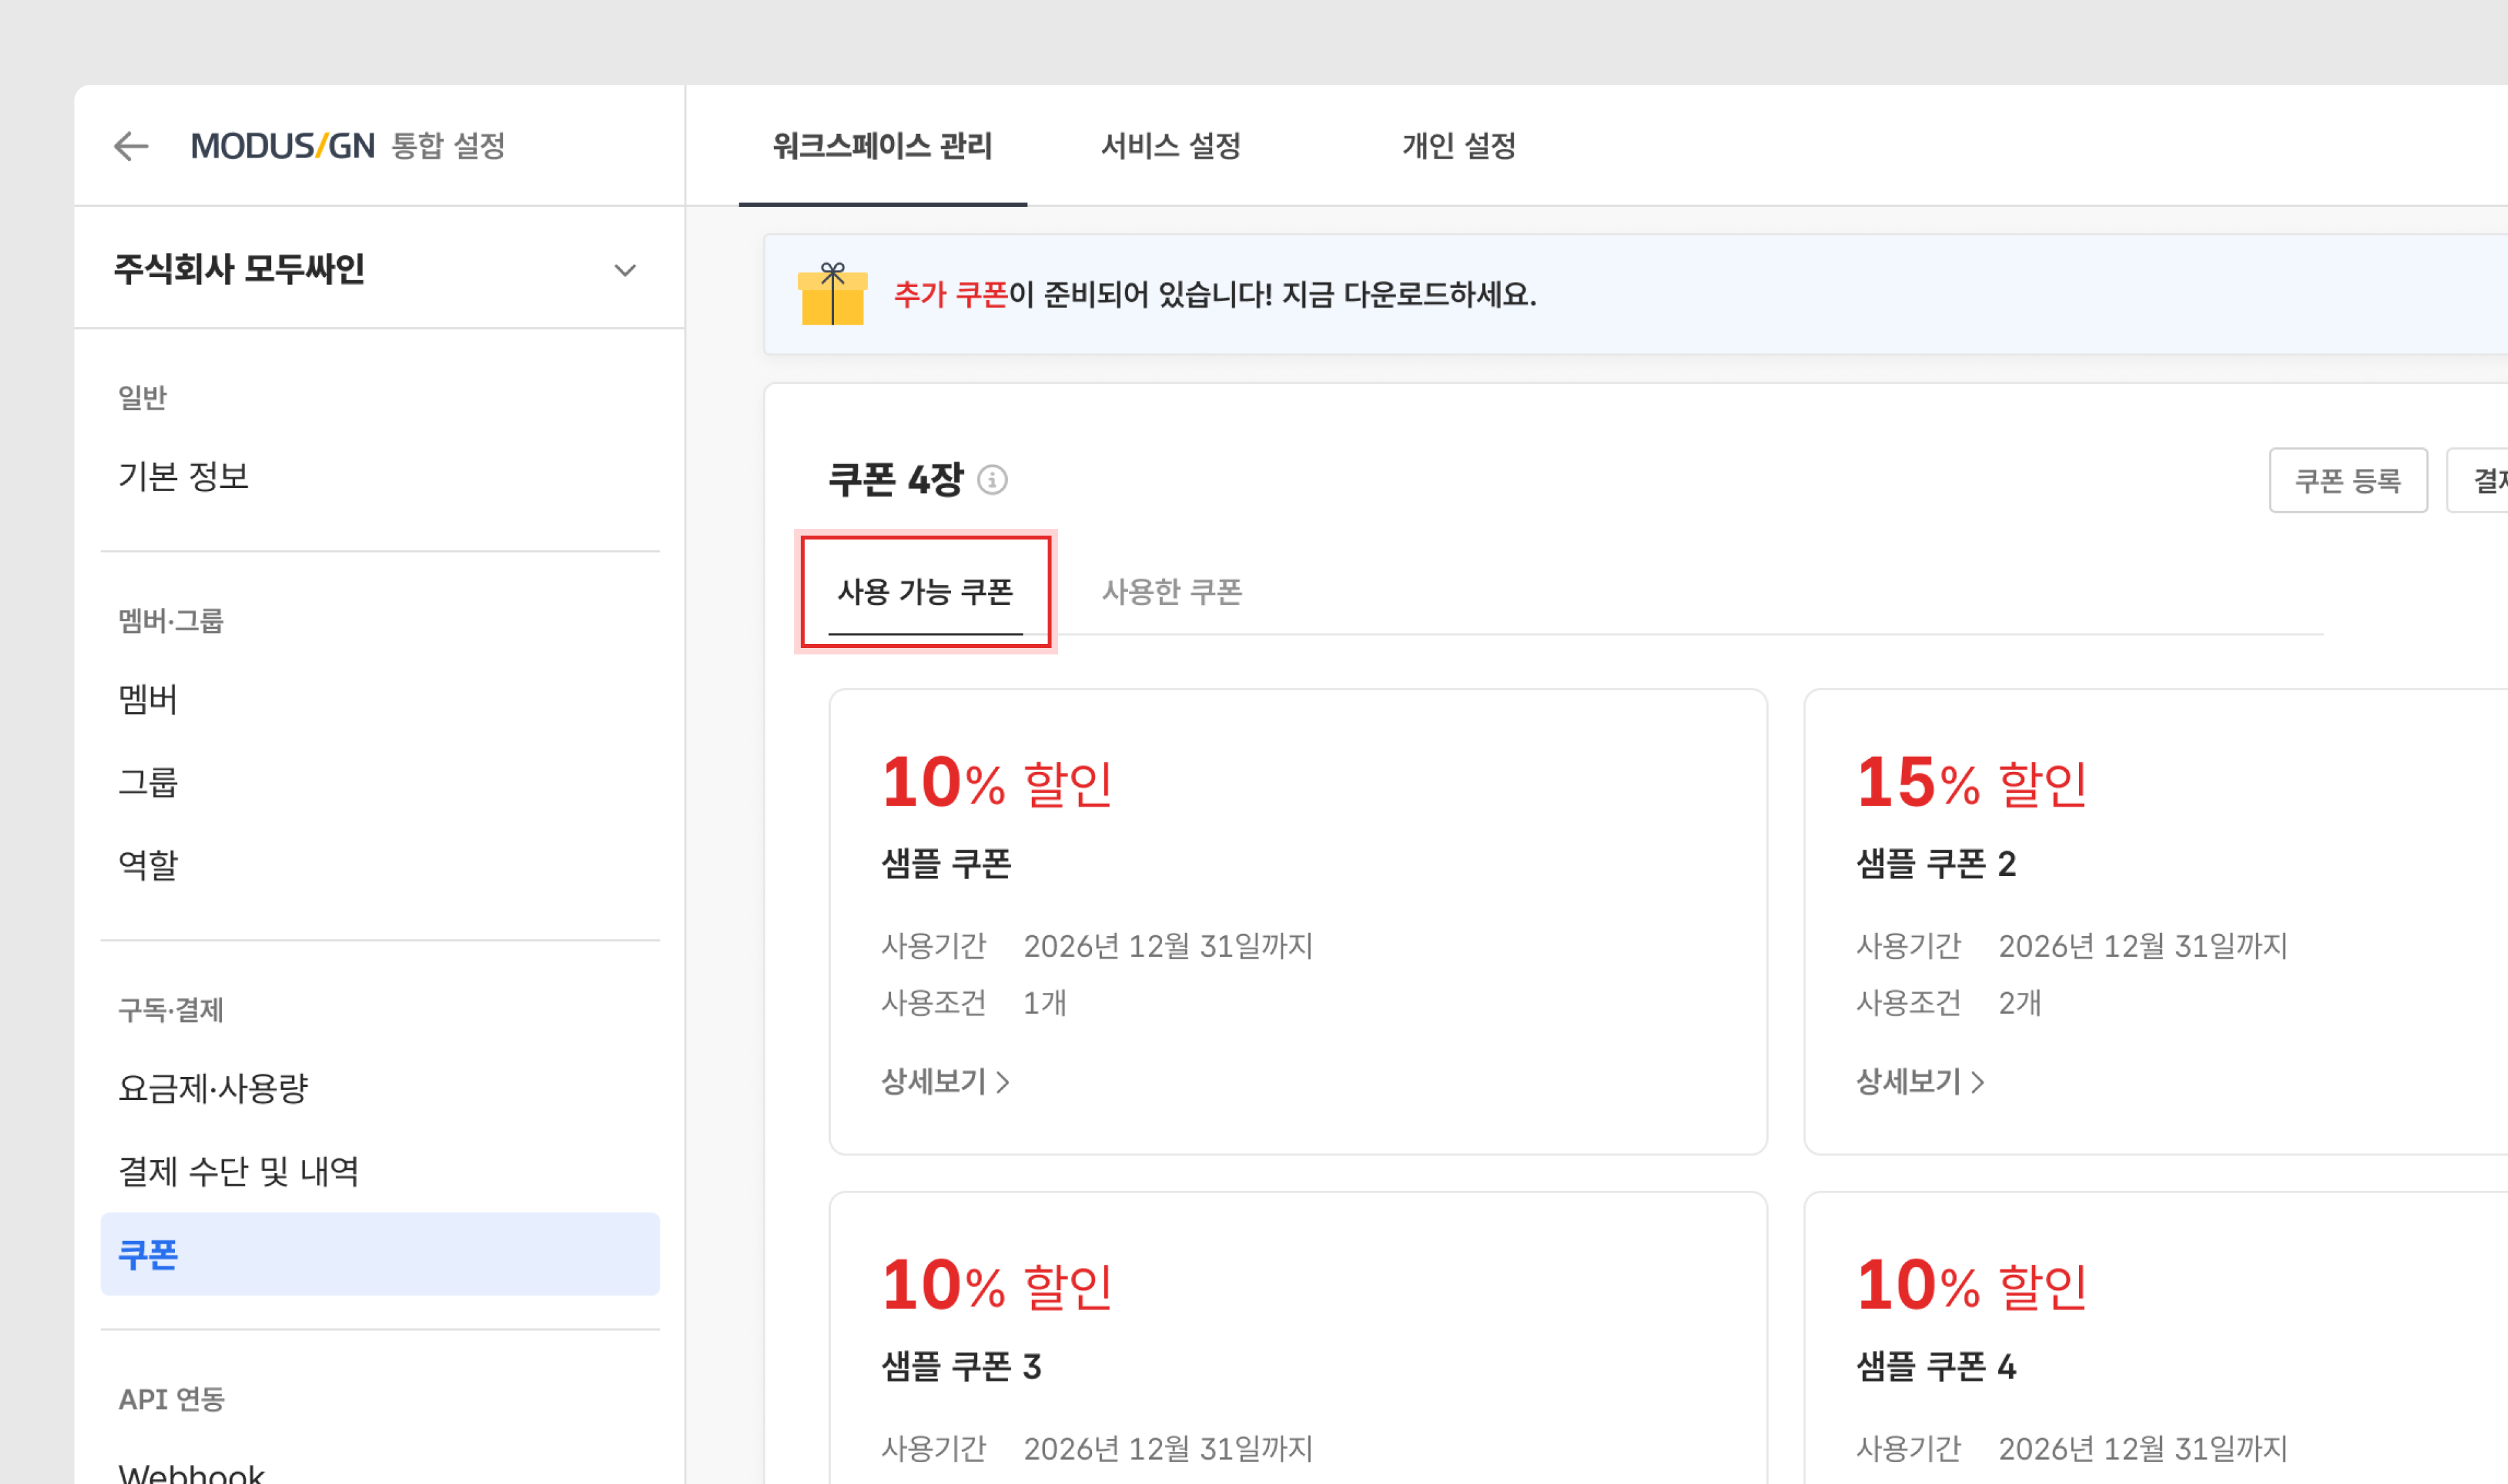Open 요금제·사용량 in the sidebar
The image size is (2508, 1484).
tap(214, 1088)
